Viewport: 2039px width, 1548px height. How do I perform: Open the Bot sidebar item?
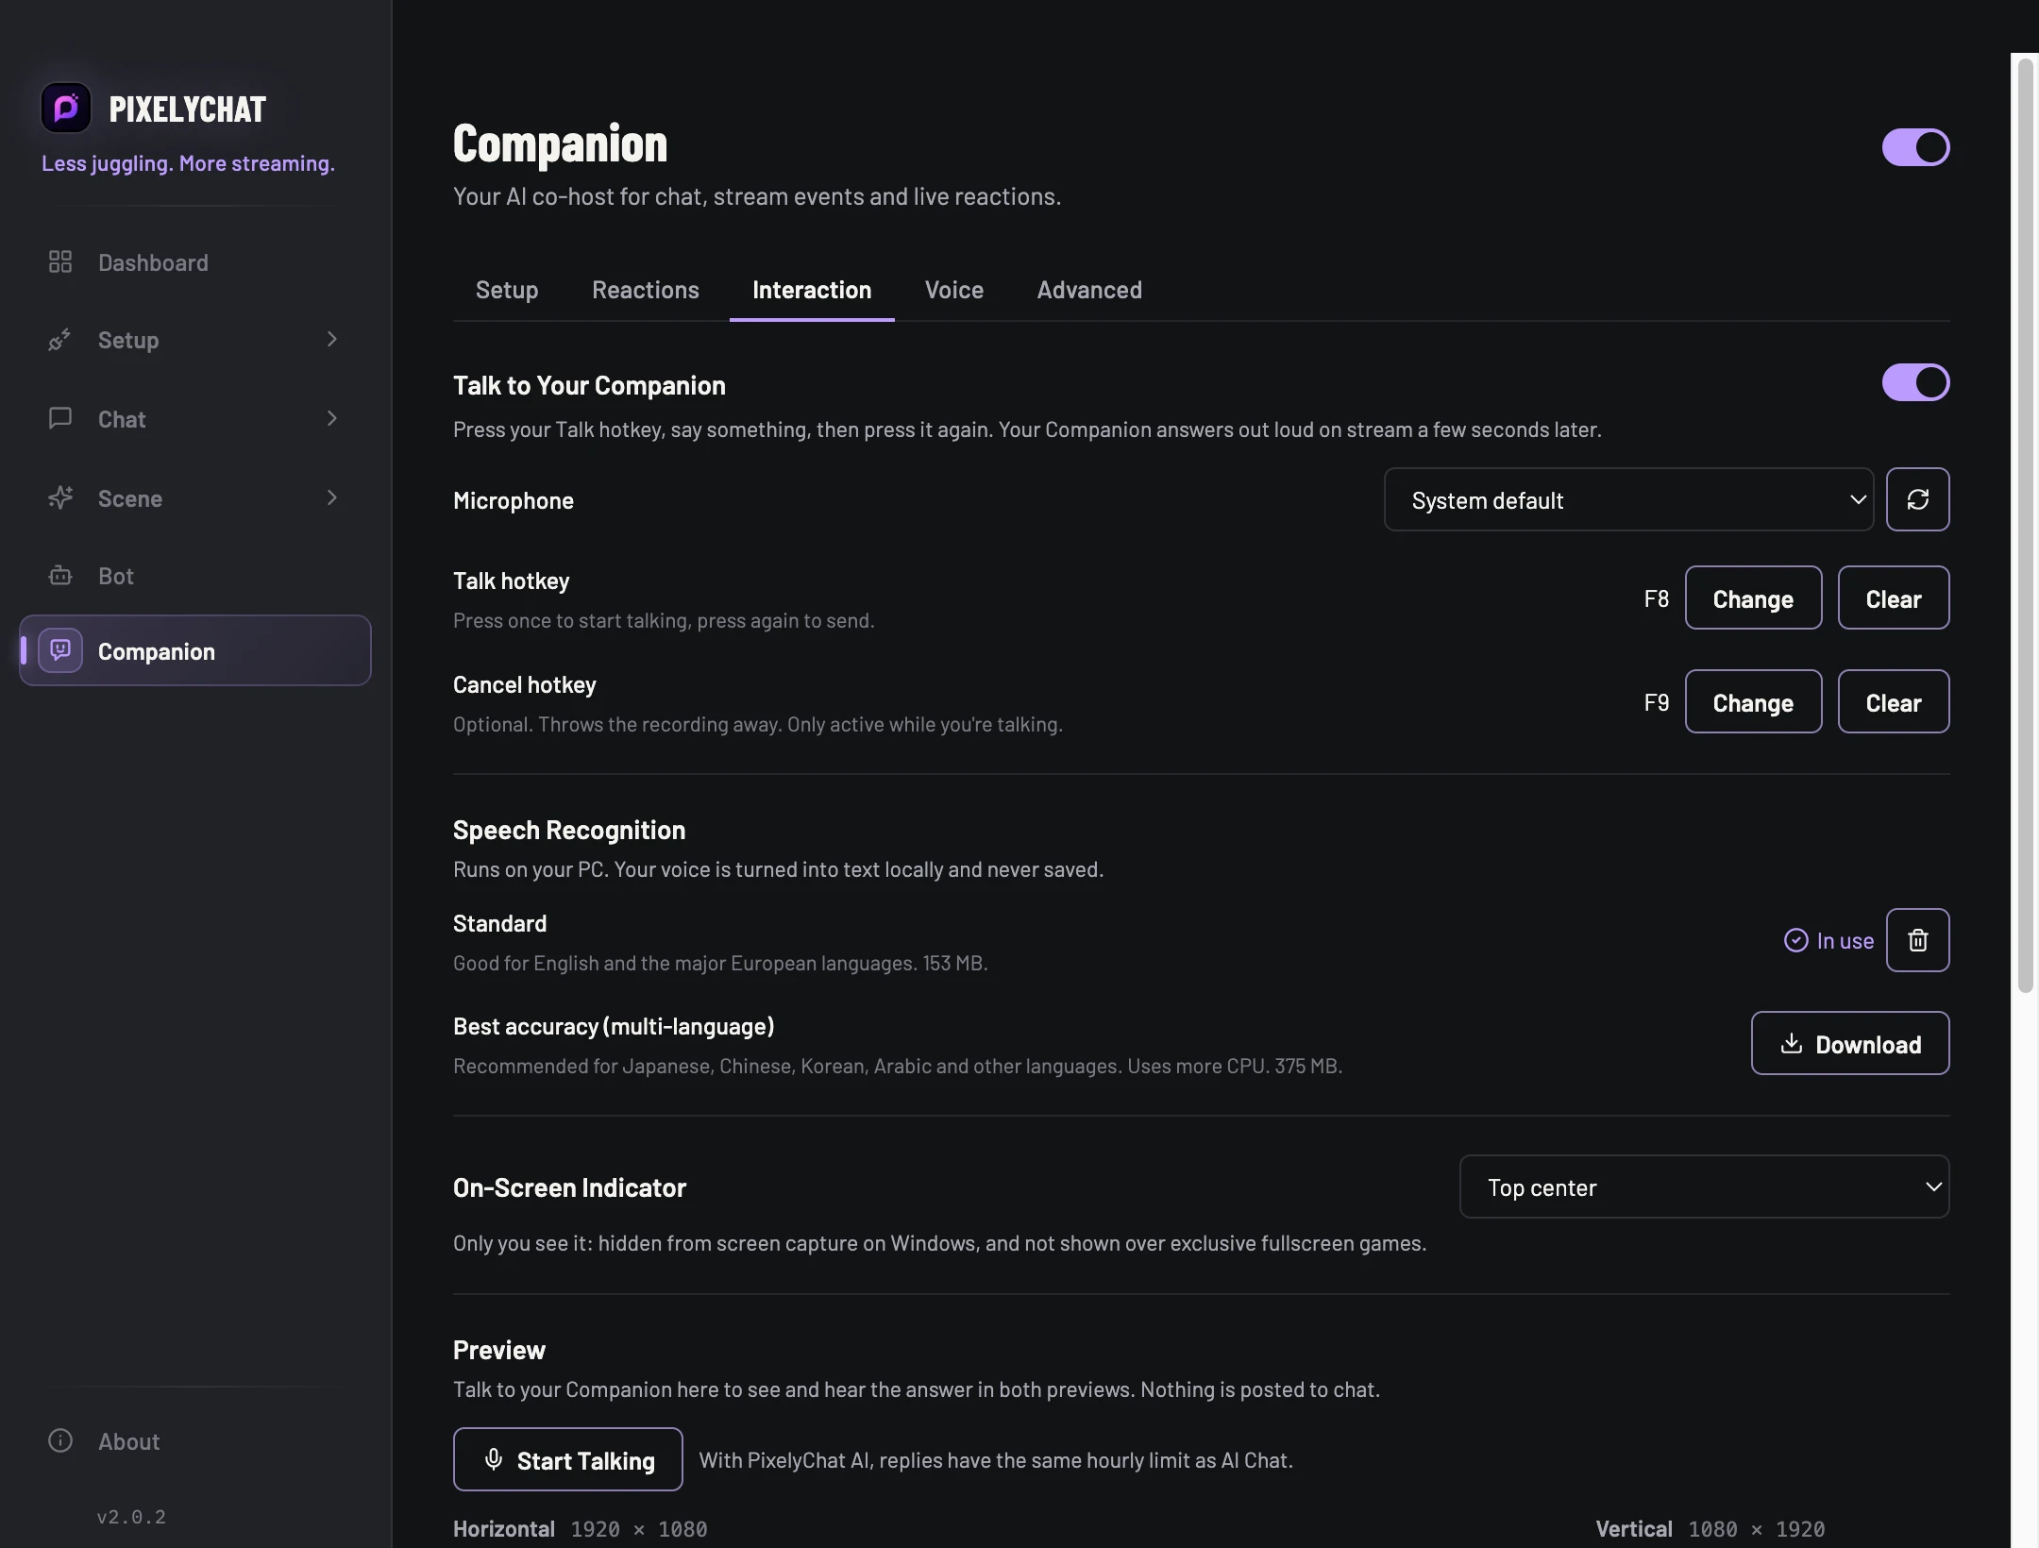[195, 576]
